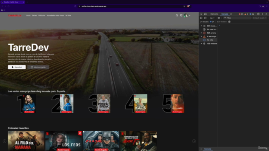Toggle the console sidebar icon
Viewport: 269px width, 151px height.
(201, 18)
